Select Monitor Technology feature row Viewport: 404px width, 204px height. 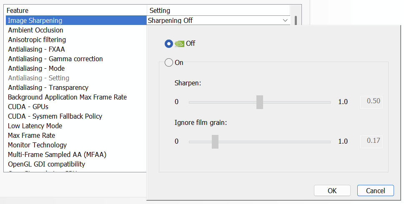coord(38,145)
